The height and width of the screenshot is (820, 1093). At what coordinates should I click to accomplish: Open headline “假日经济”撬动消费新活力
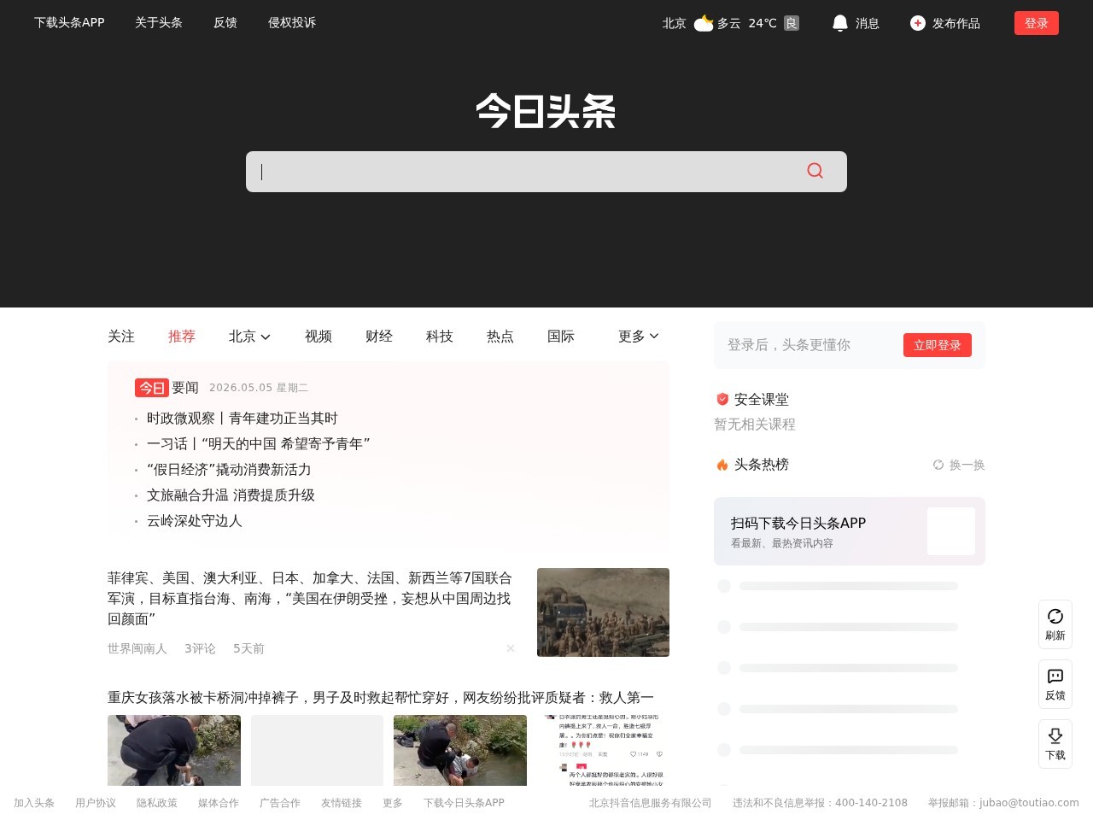(x=229, y=470)
